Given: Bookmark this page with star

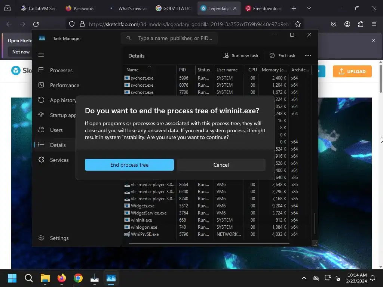Looking at the screenshot, I should [x=297, y=24].
